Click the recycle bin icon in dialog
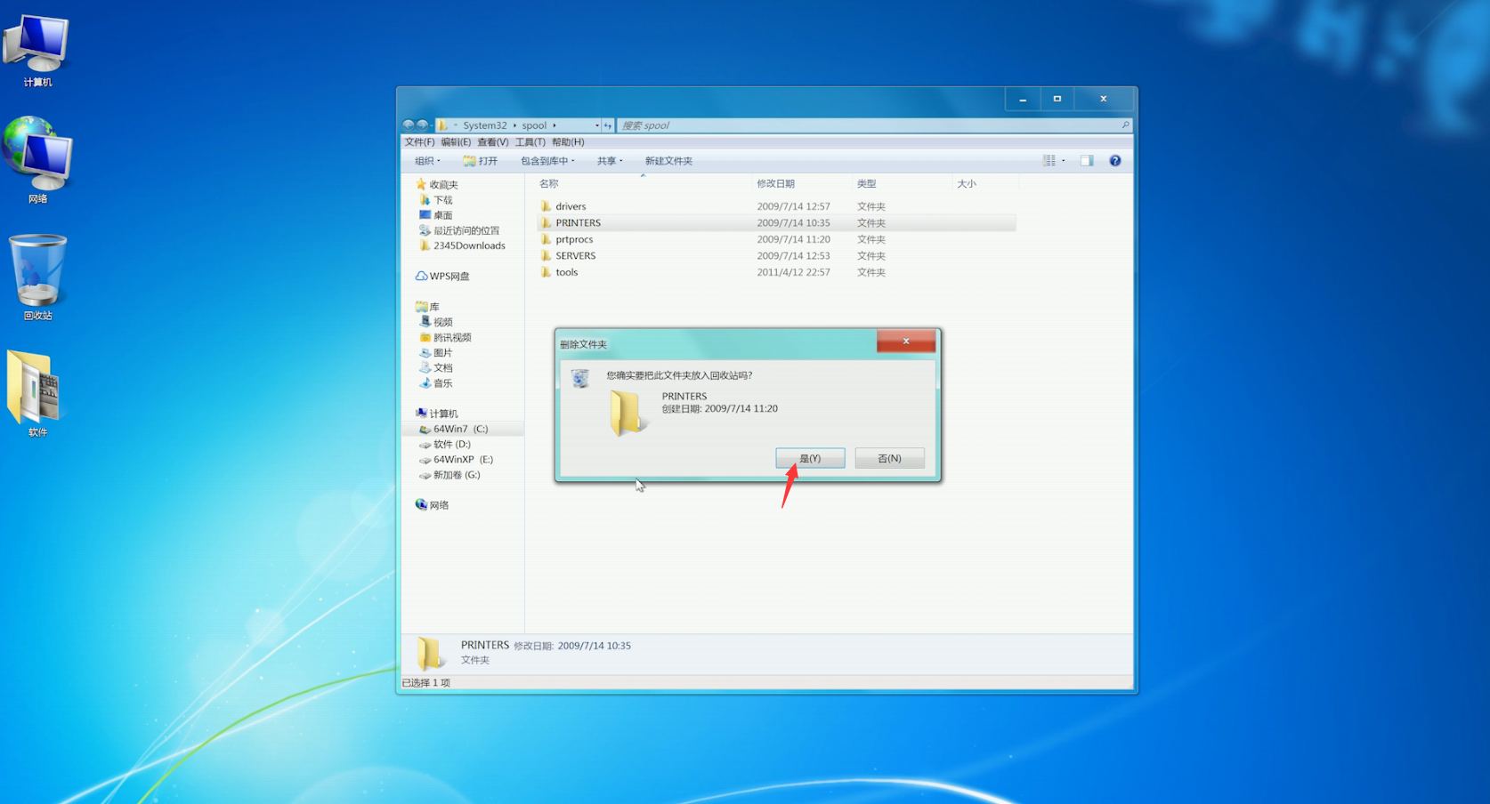 [580, 378]
